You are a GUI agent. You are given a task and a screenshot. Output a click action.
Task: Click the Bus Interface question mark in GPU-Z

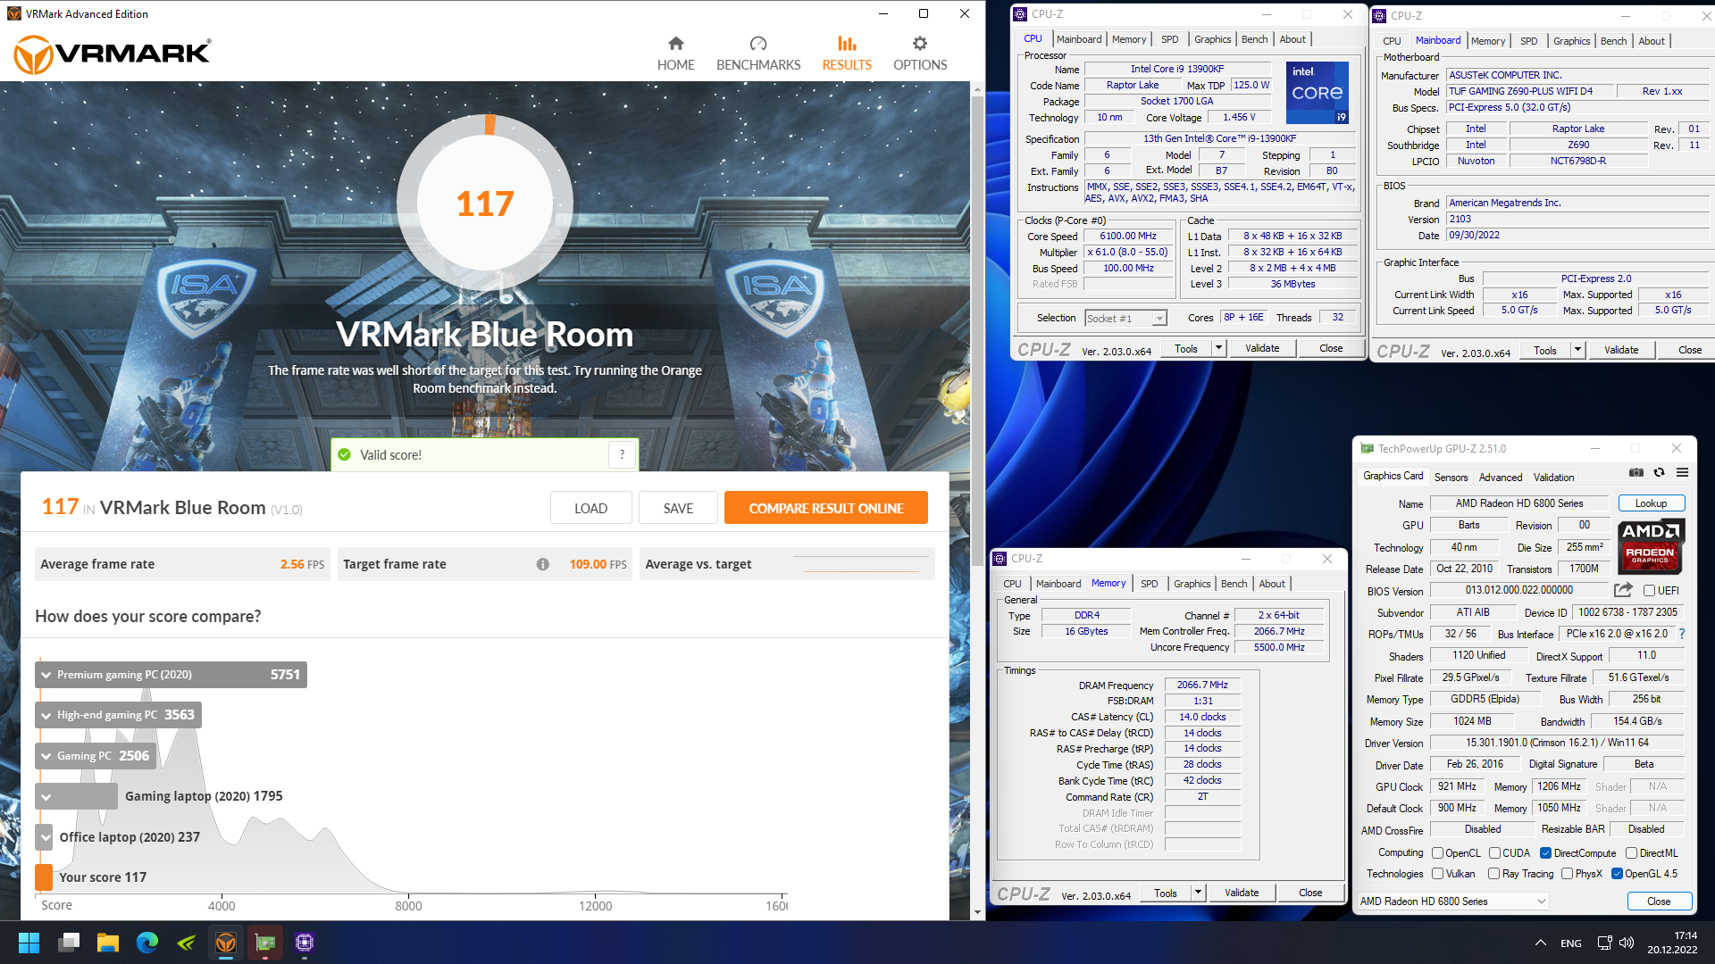[1682, 634]
